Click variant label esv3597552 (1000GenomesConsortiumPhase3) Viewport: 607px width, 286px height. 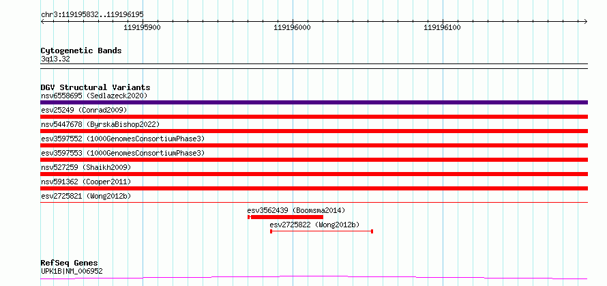[123, 139]
